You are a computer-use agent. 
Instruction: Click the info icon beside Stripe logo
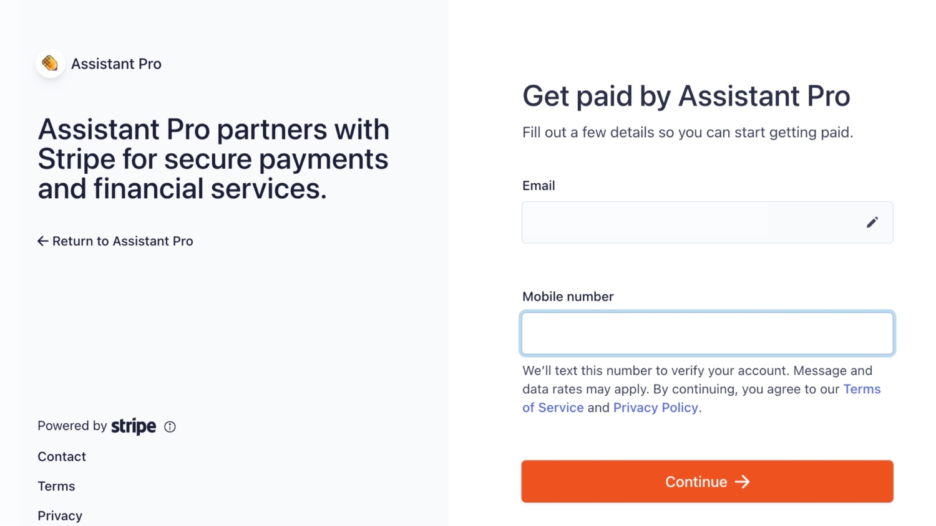click(170, 427)
